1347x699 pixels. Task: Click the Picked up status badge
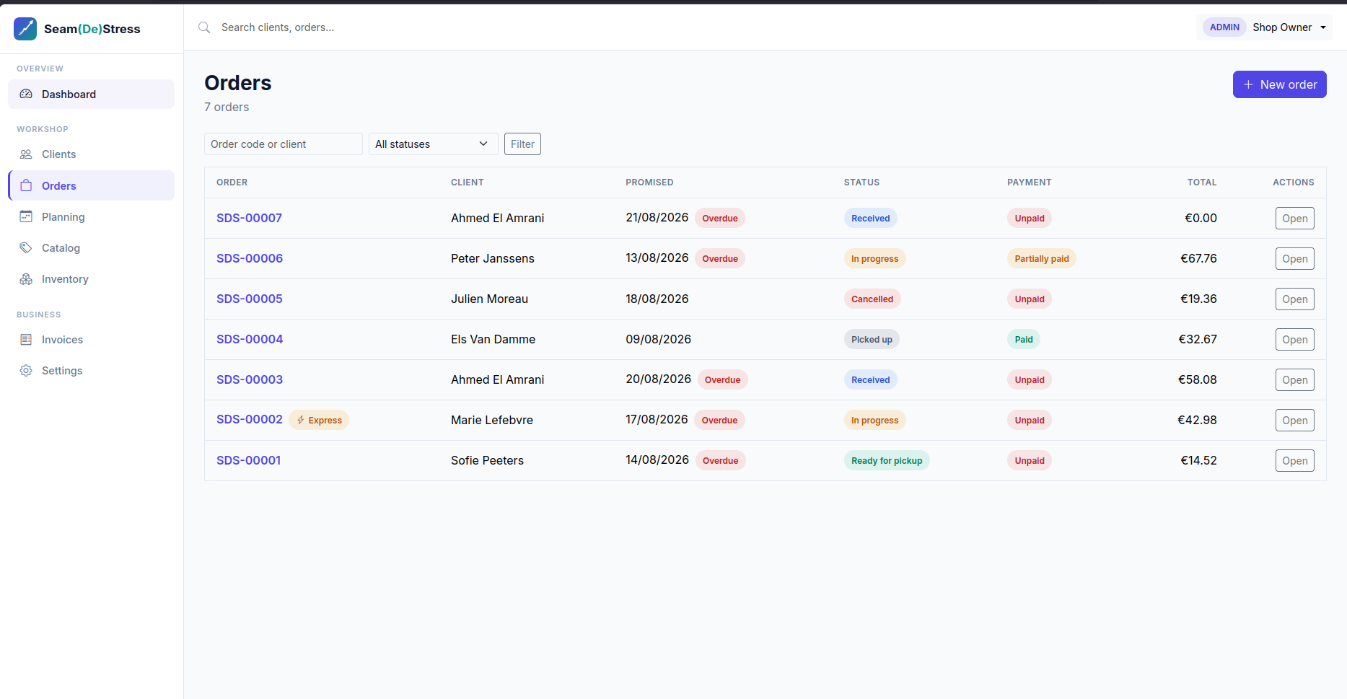pyautogui.click(x=872, y=339)
